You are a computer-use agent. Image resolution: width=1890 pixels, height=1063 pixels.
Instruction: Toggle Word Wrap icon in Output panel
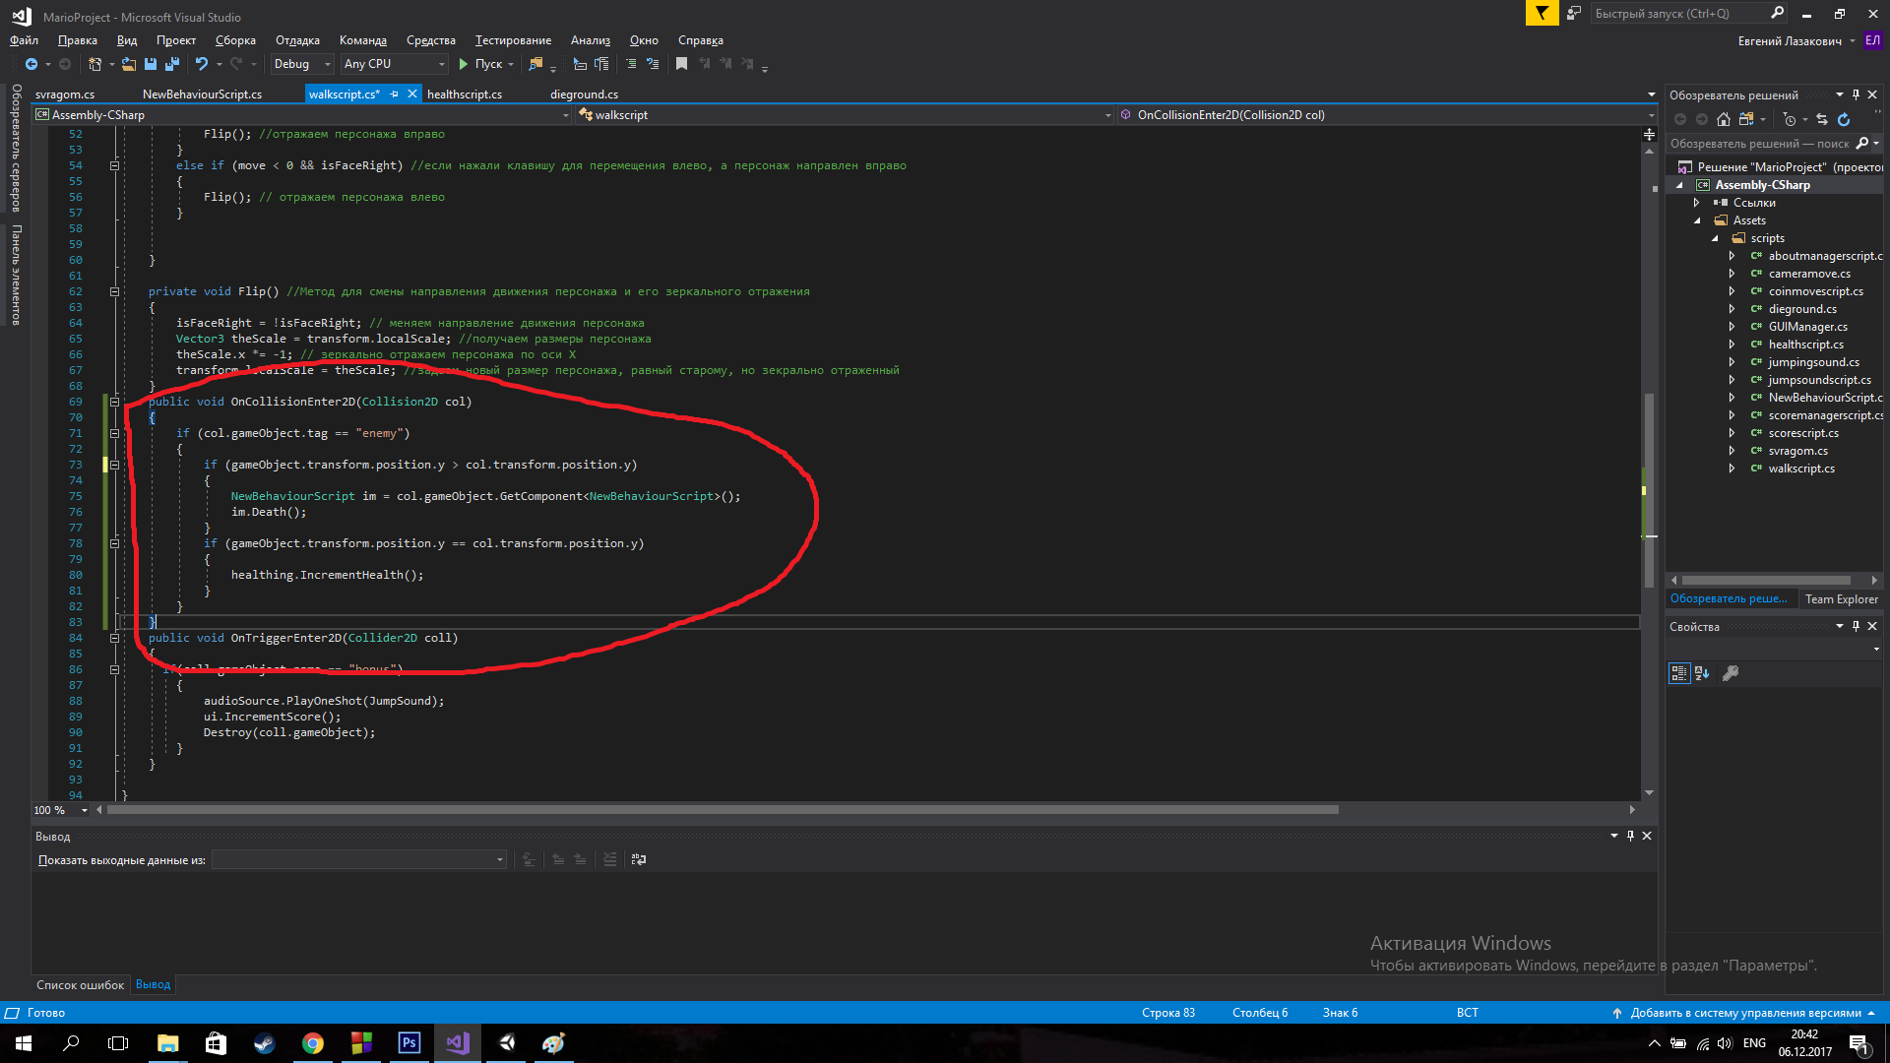pyautogui.click(x=639, y=859)
